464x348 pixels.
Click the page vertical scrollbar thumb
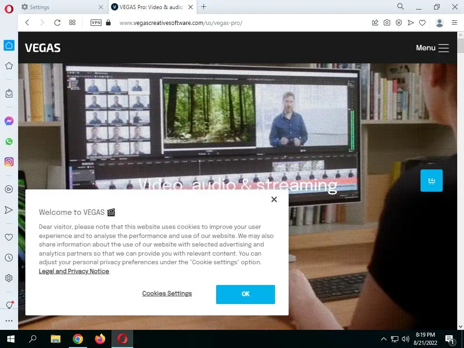tap(460, 45)
